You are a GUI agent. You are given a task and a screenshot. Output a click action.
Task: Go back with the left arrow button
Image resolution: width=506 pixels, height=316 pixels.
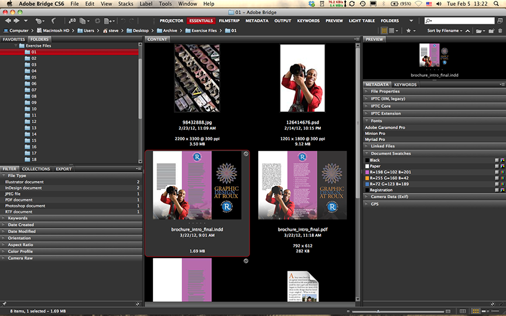pos(8,21)
